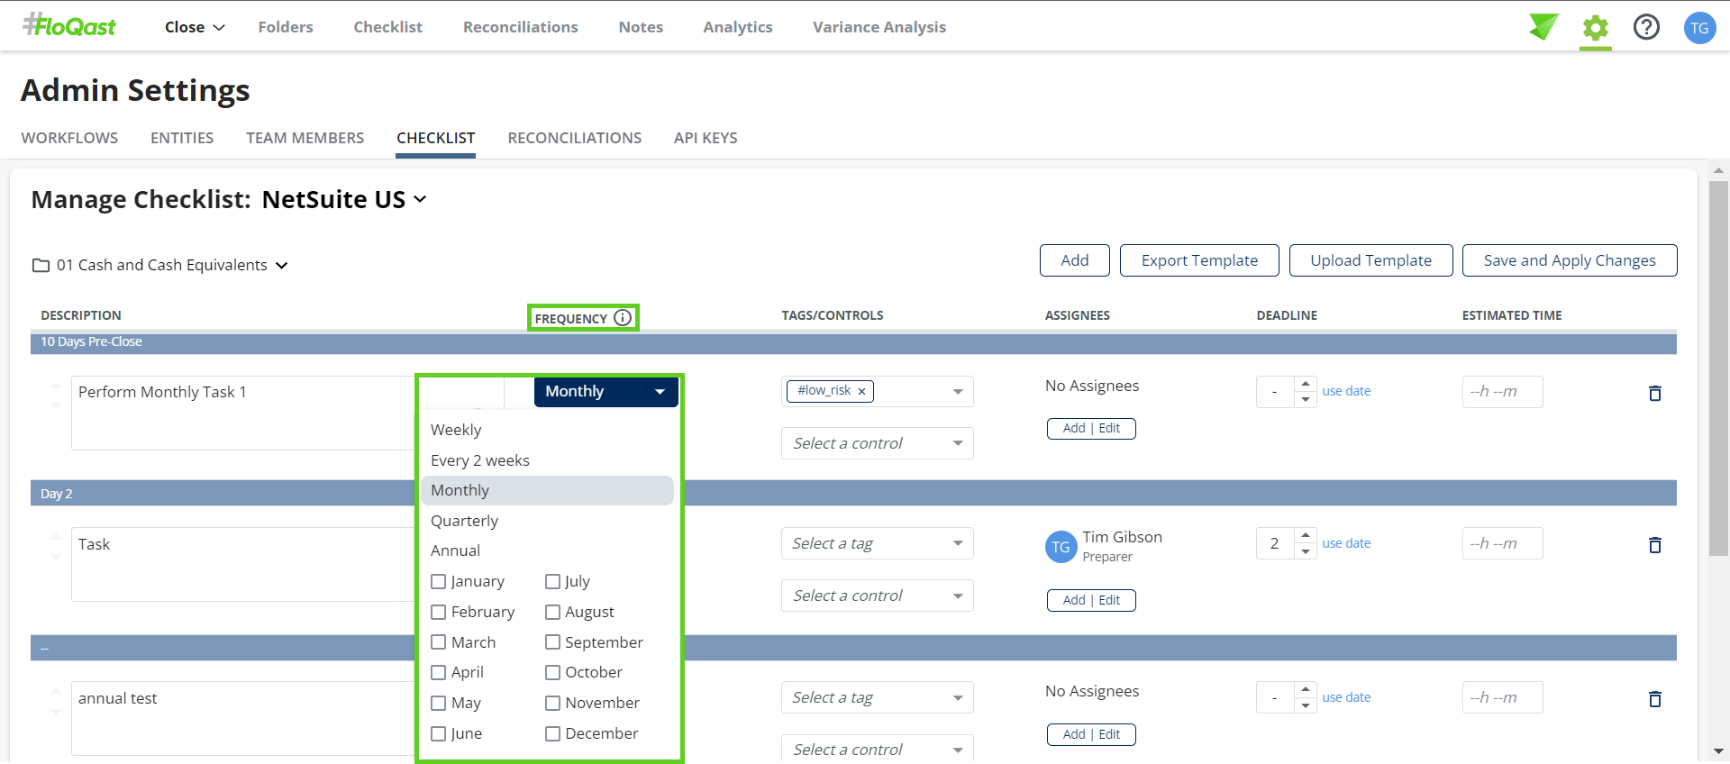1730x764 pixels.
Task: Check the January checkbox
Action: [439, 582]
